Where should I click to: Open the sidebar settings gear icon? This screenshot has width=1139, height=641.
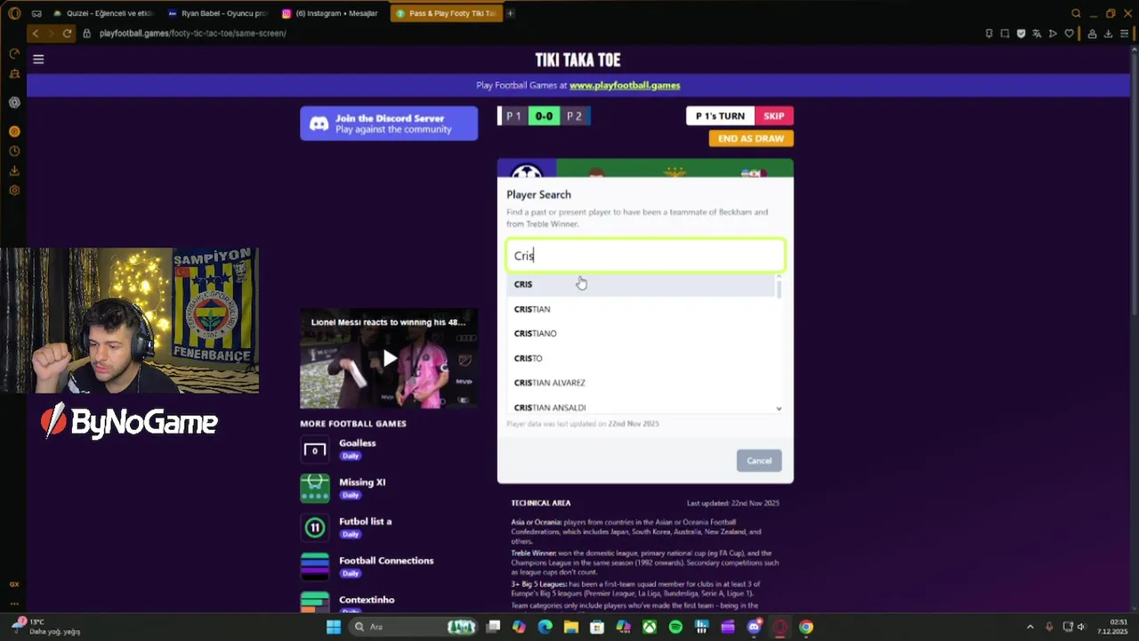point(14,190)
